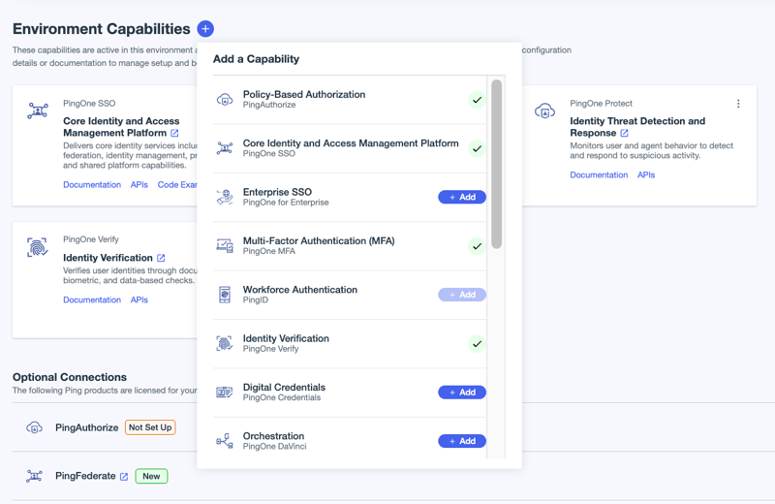Click the Workforce Authentication phone icon
The width and height of the screenshot is (775, 504).
pos(225,295)
